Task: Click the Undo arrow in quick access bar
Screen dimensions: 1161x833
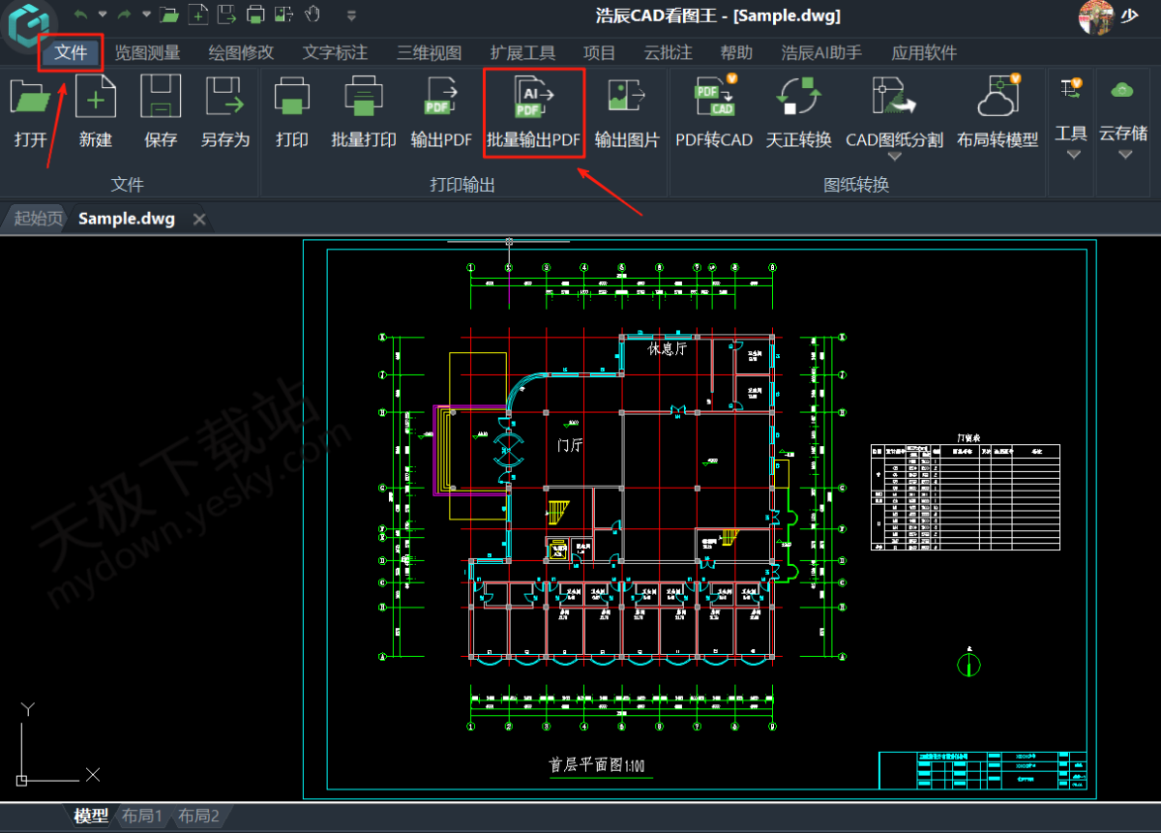Action: pyautogui.click(x=81, y=15)
